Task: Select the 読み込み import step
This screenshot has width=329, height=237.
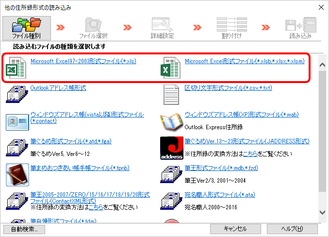Action: (300, 28)
